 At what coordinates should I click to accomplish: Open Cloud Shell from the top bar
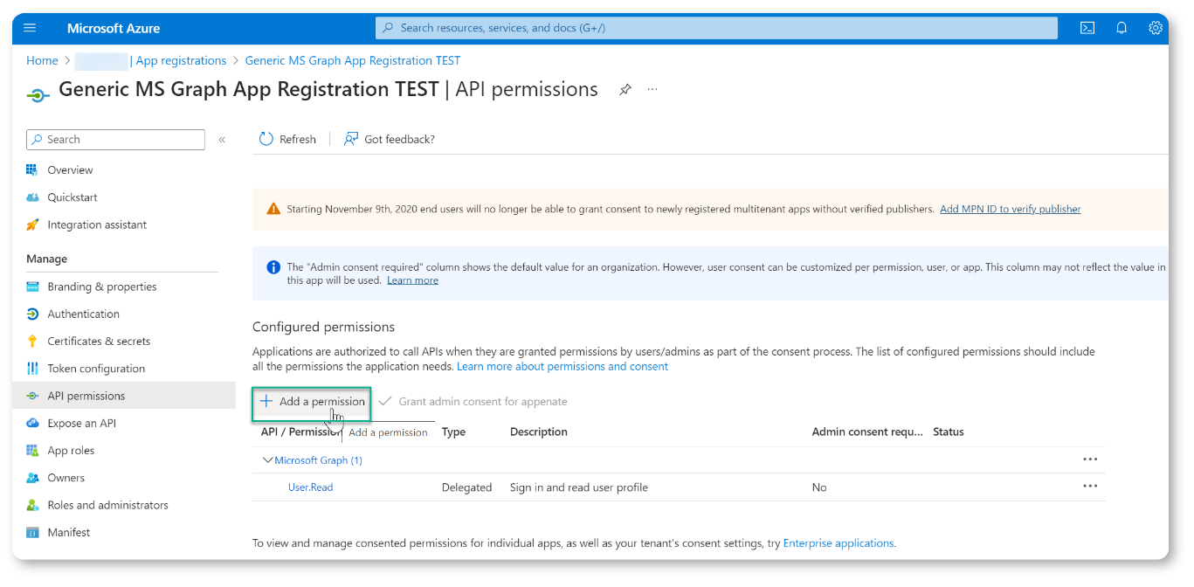1087,28
